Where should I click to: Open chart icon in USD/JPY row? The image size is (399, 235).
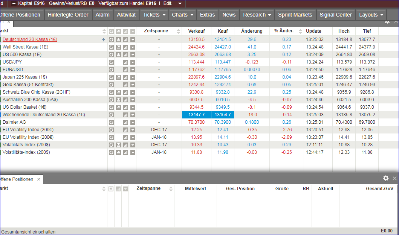point(125,62)
